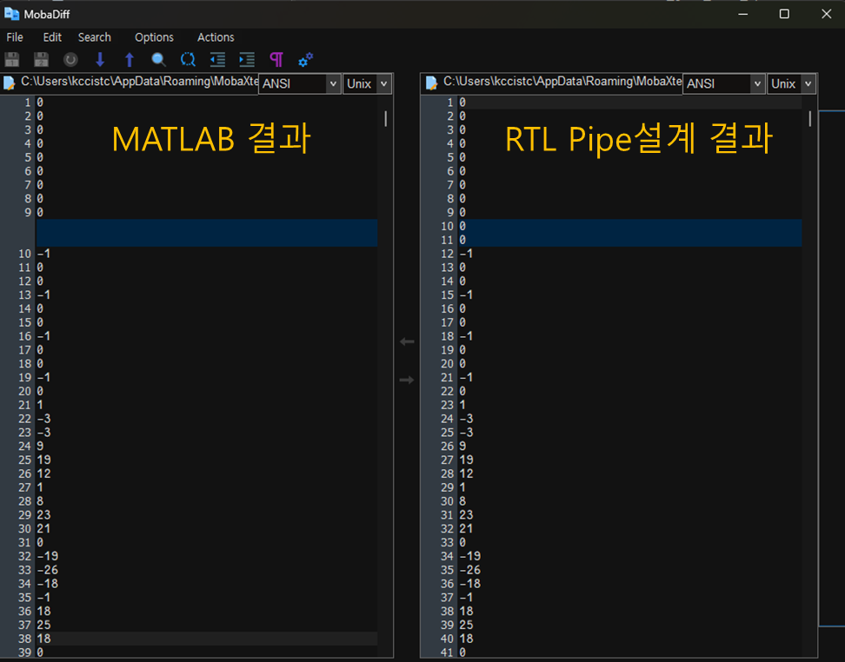845x662 pixels.
Task: Save the left file with disk icon
Action: click(12, 60)
